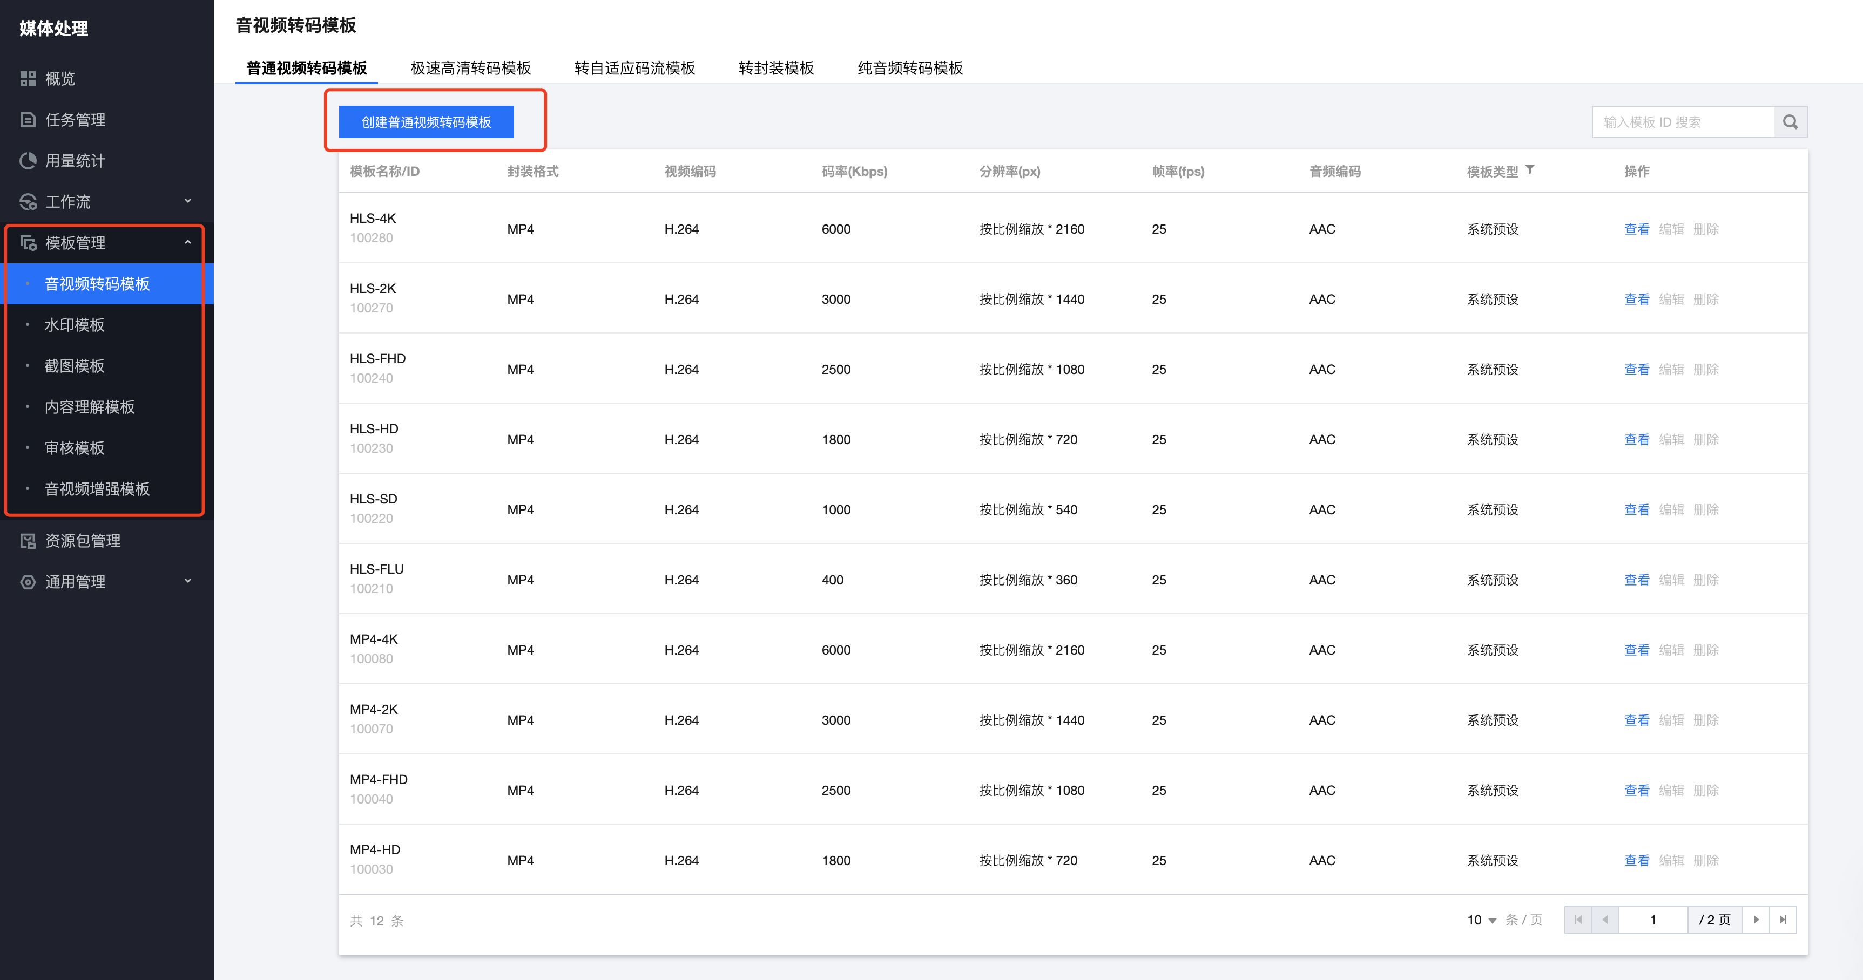Screen dimensions: 1863x980
Task: Switch to 转封装模板 tab
Action: (776, 68)
